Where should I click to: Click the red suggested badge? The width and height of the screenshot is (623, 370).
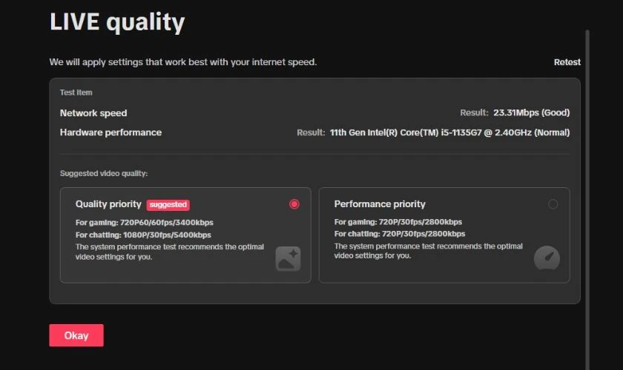coord(168,205)
